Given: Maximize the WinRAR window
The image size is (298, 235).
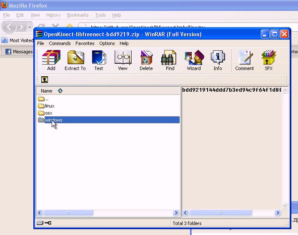Looking at the screenshot, I should coord(275,34).
